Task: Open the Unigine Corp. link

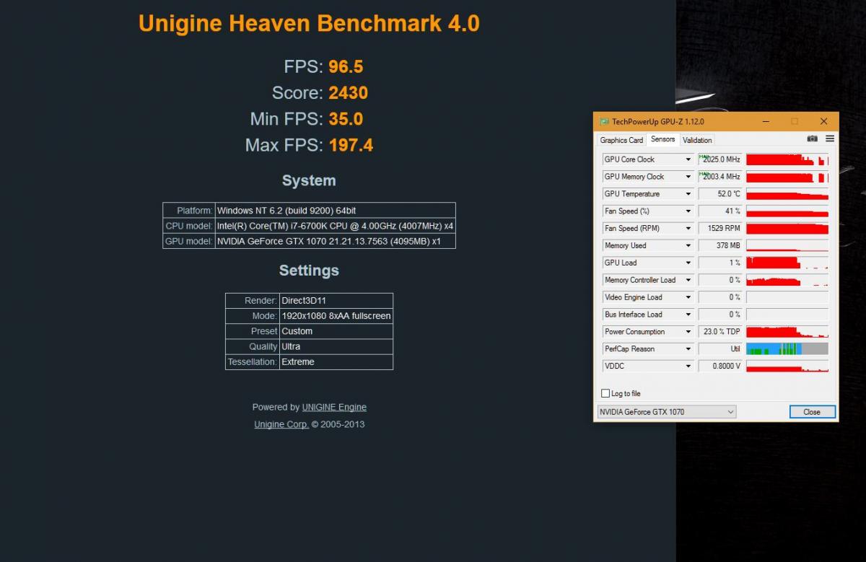Action: click(281, 424)
